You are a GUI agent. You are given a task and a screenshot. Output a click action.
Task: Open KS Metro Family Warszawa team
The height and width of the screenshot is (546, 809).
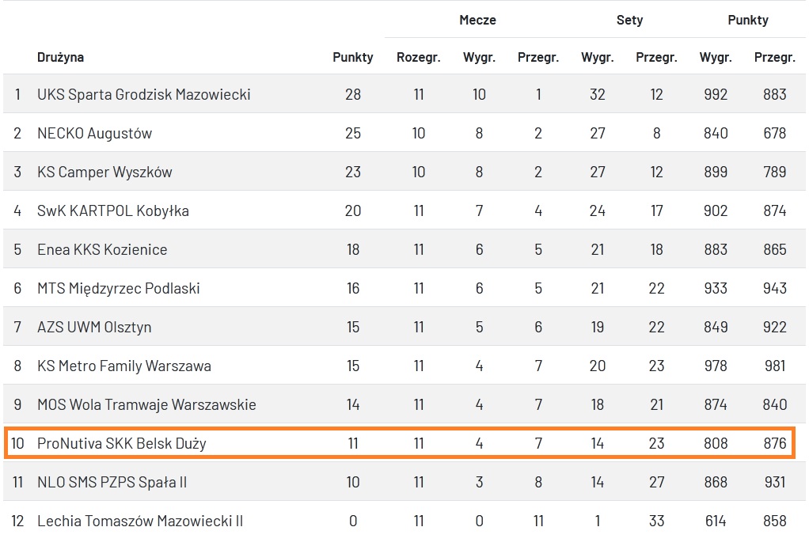(x=124, y=366)
